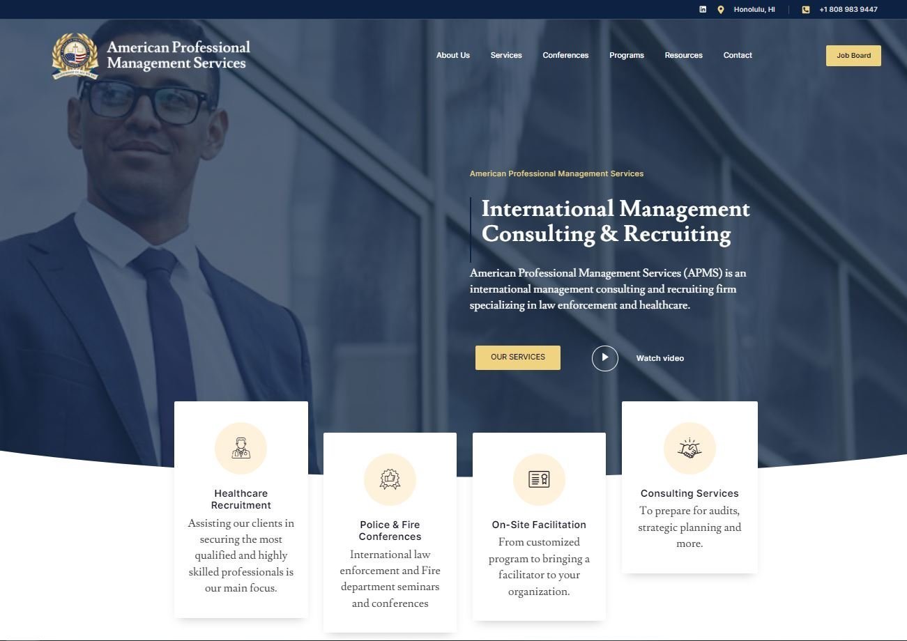The height and width of the screenshot is (641, 907).
Task: Click the Police & Fire badge icon
Action: 390,479
